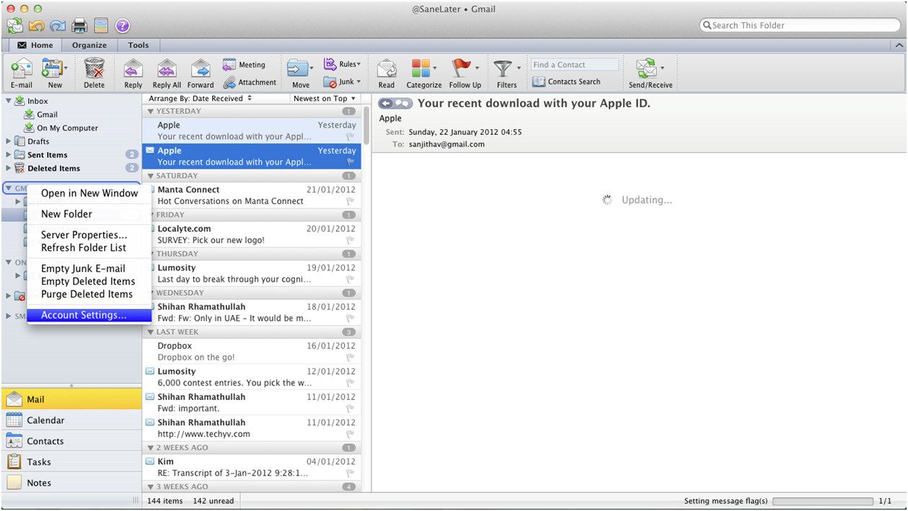Screen dimensions: 908x511
Task: Open the Mail view button
Action: click(71, 399)
